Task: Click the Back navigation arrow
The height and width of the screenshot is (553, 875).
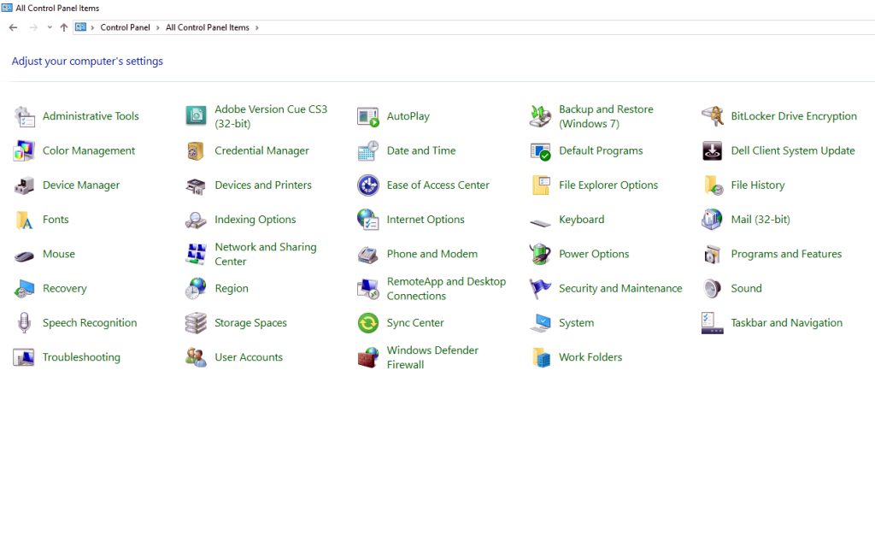Action: click(x=14, y=27)
